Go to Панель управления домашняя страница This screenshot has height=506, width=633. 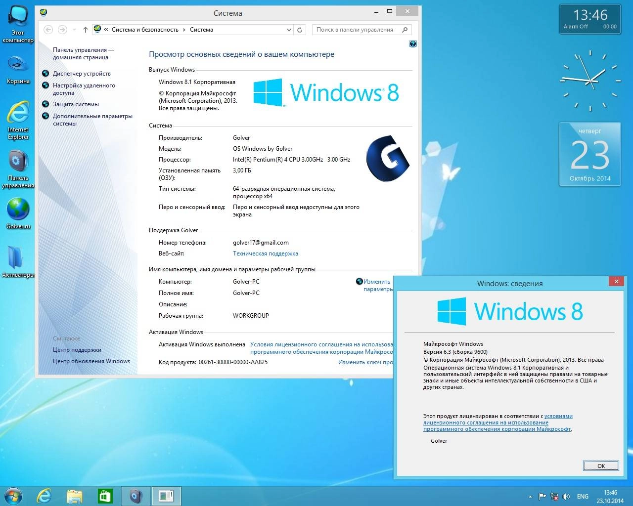[83, 53]
